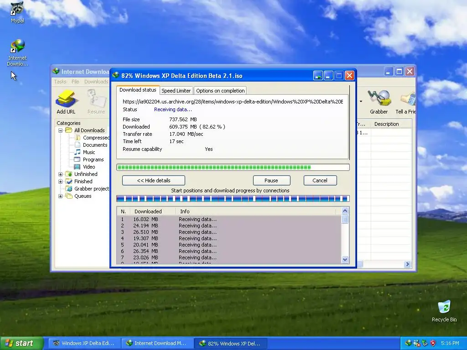
Task: Open the toolbar overflow dropdown arrow near Grabber
Action: (361, 102)
